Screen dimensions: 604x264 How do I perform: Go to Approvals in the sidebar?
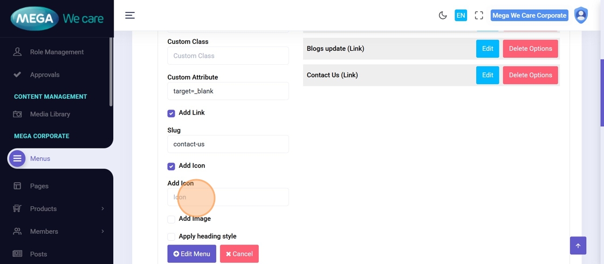tap(45, 75)
